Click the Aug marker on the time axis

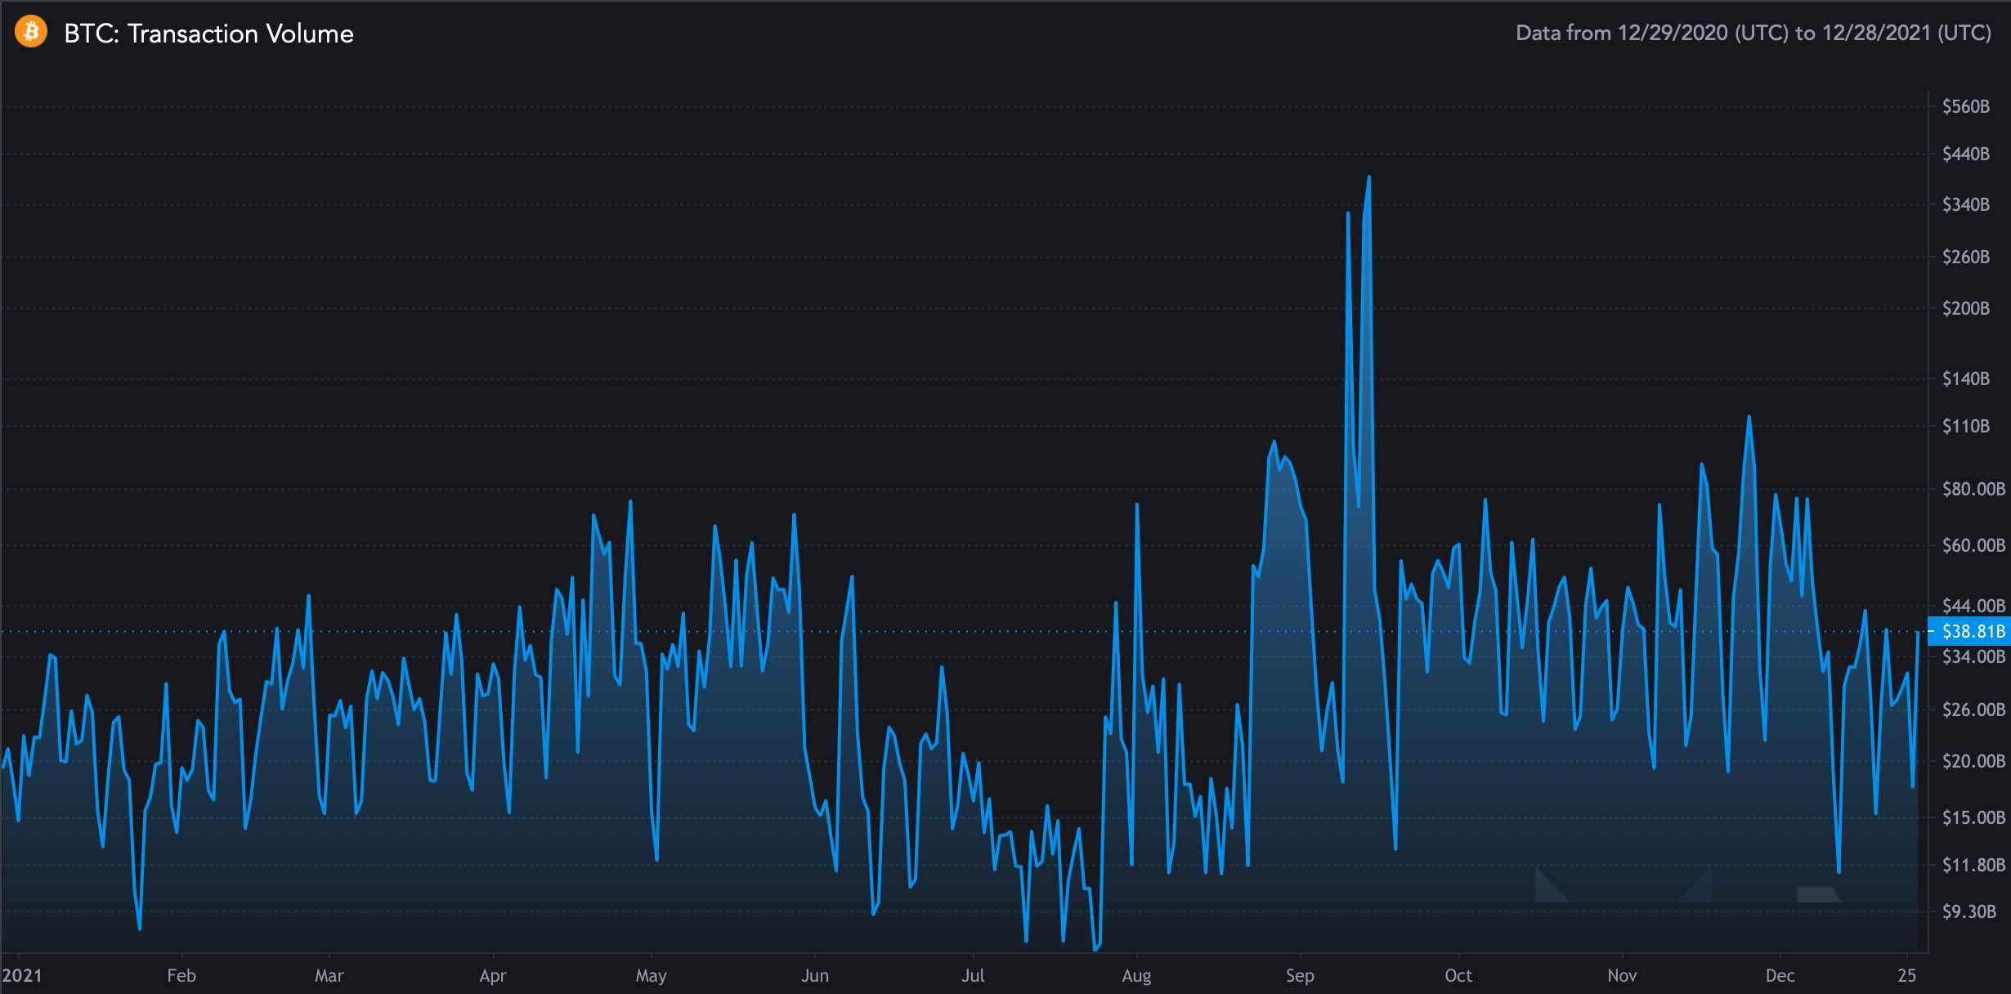(1136, 975)
